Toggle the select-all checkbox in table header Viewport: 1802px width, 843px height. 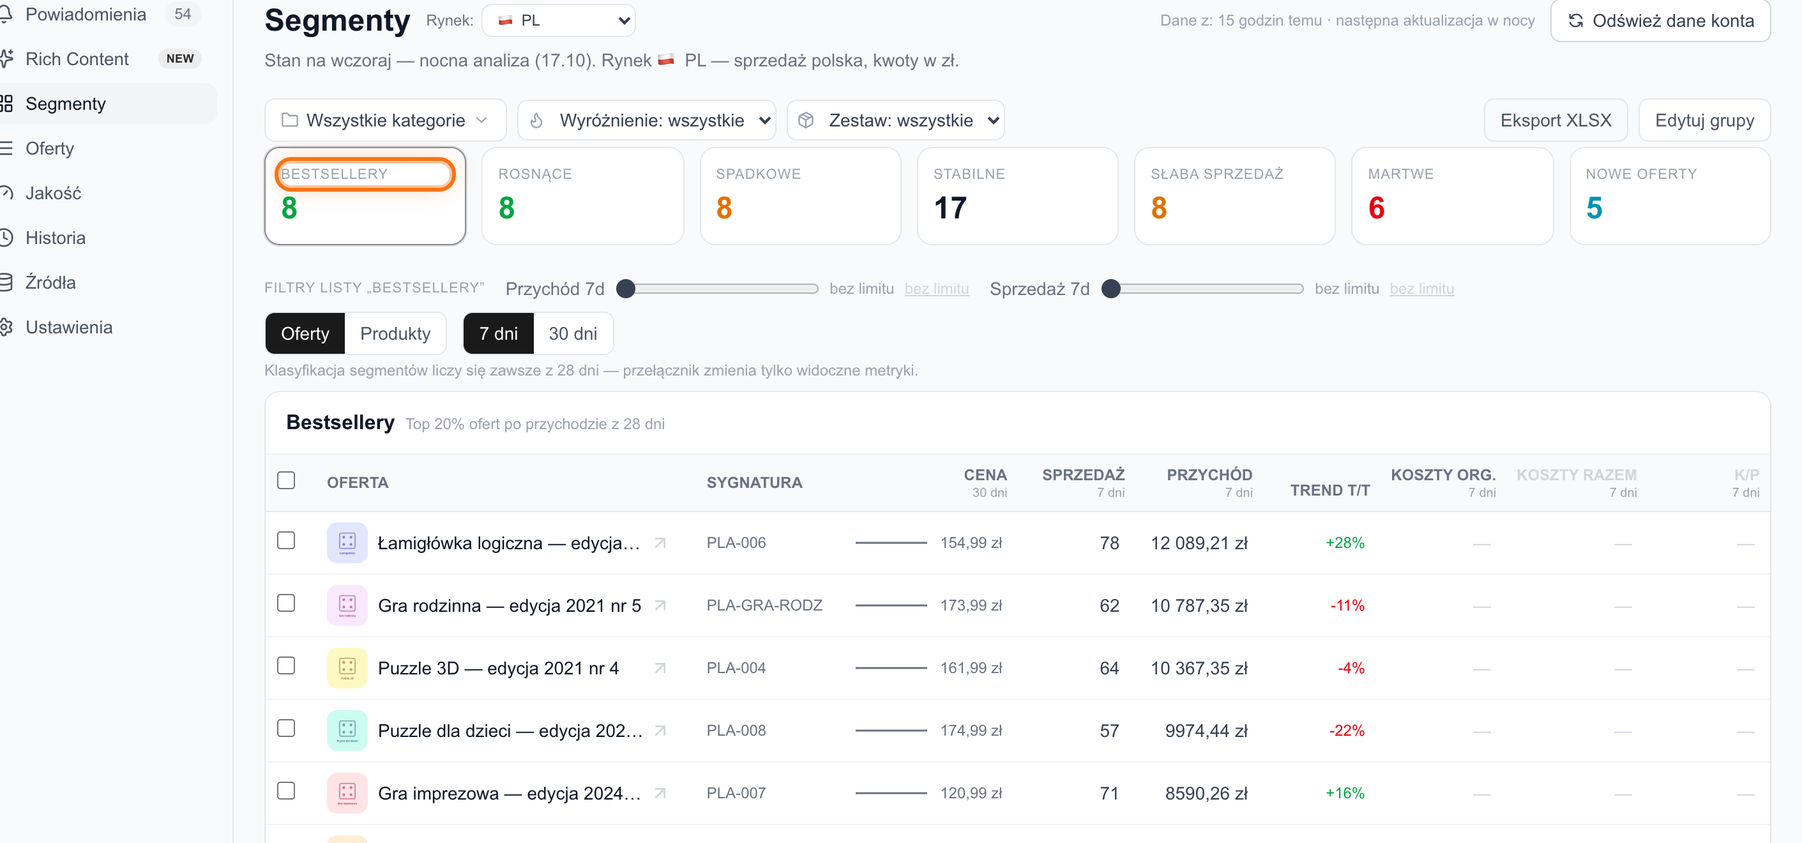click(x=286, y=481)
